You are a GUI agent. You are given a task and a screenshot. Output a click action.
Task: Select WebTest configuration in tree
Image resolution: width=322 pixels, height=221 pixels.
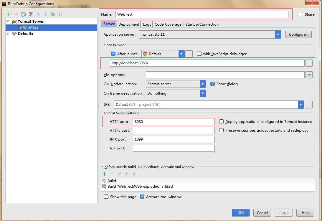(x=51, y=27)
